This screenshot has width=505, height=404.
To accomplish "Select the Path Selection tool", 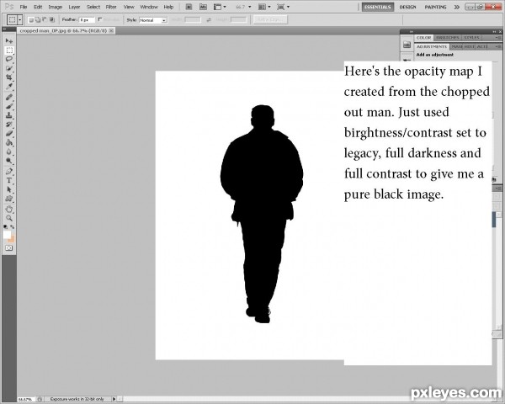I will 9,189.
